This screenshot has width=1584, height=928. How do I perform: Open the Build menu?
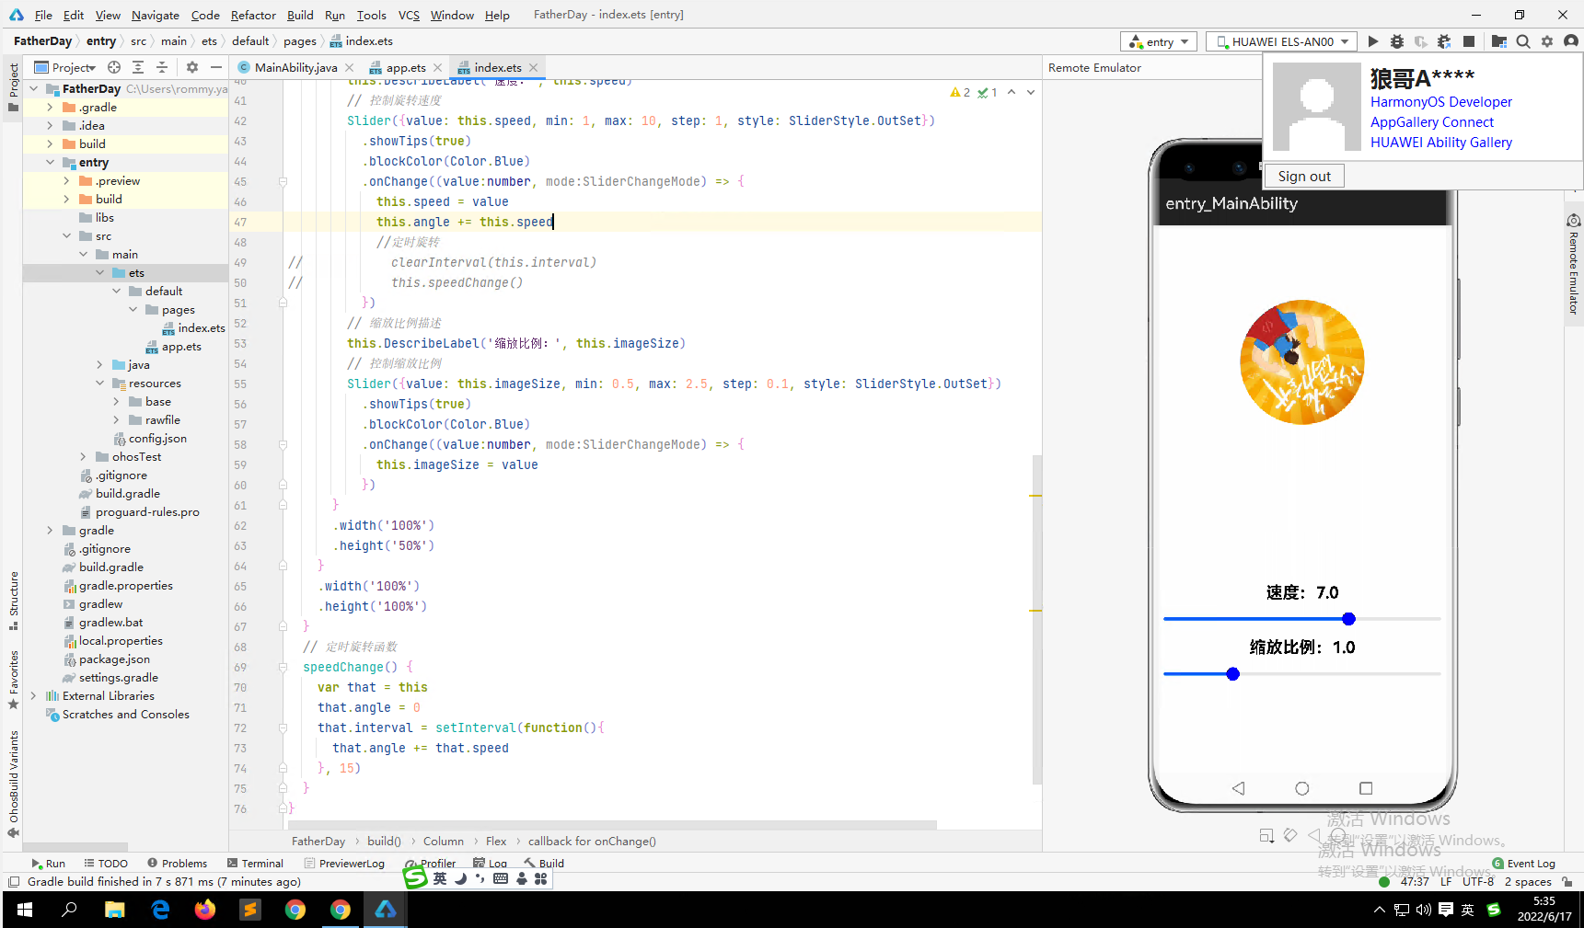point(300,15)
